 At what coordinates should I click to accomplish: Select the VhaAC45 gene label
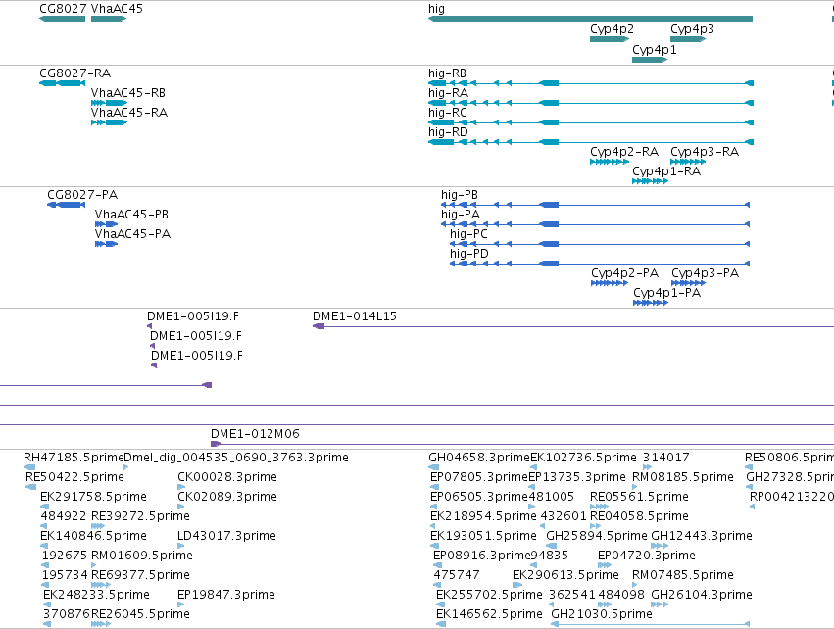[117, 9]
